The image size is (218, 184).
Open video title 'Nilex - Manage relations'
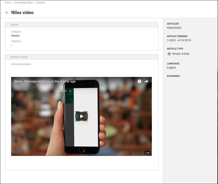tap(45, 81)
